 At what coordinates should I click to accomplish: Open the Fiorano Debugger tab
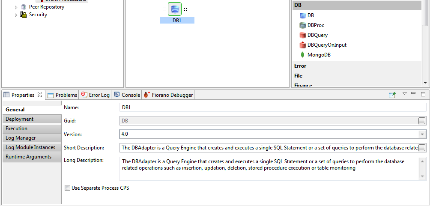(x=168, y=95)
